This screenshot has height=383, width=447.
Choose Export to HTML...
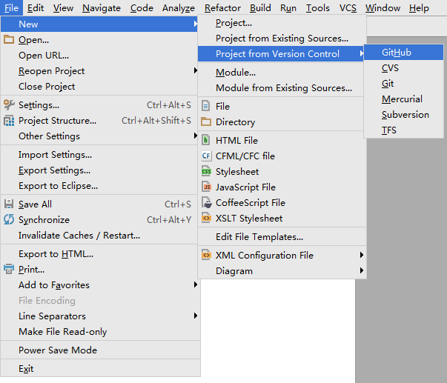coord(99,253)
